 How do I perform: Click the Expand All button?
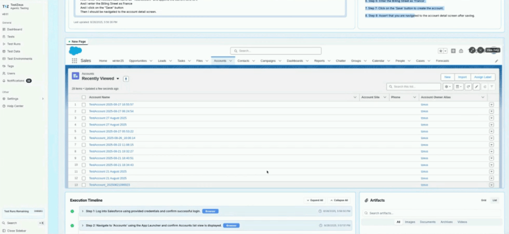point(315,200)
